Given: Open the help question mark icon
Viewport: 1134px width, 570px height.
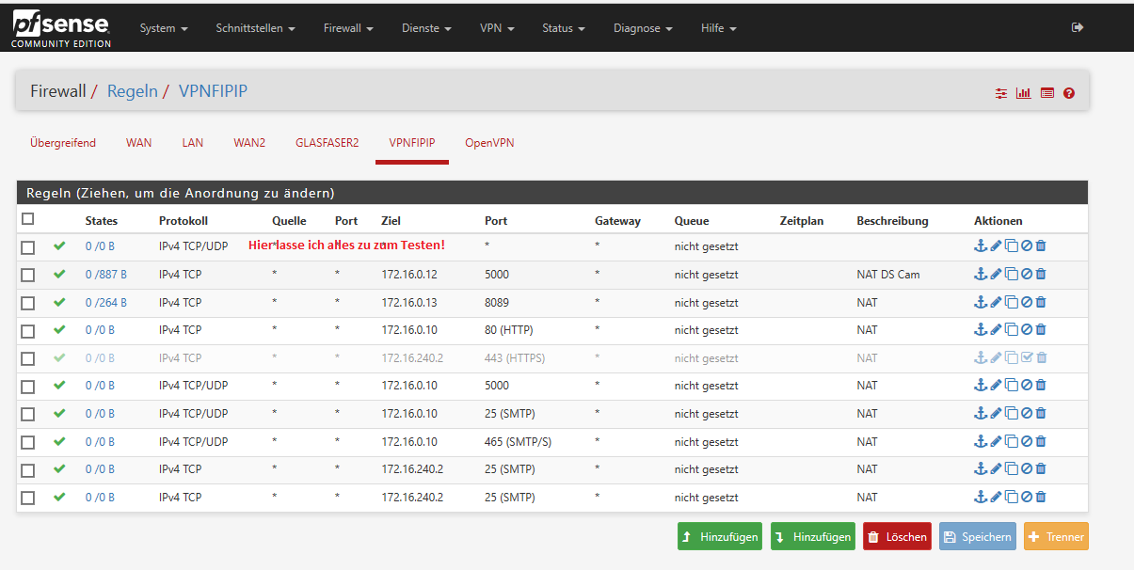Looking at the screenshot, I should click(1069, 93).
